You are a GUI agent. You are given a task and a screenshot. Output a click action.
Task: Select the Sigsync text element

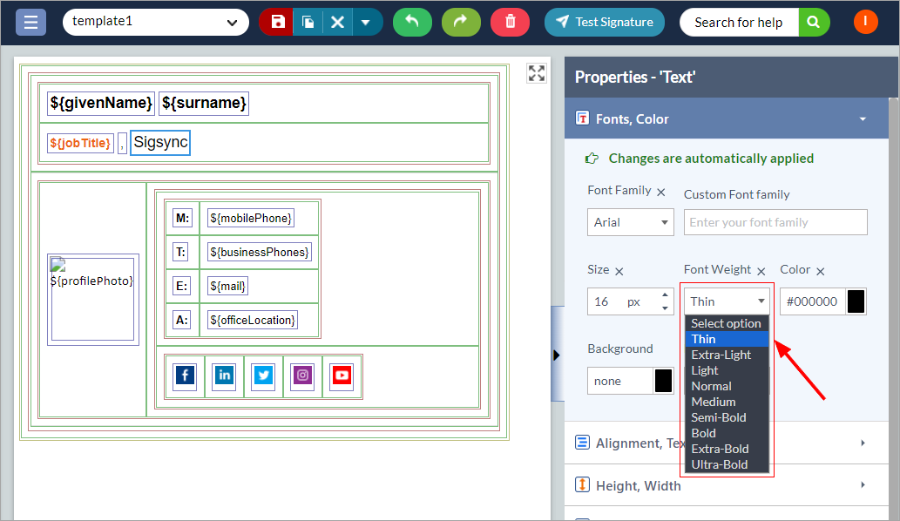pos(160,143)
